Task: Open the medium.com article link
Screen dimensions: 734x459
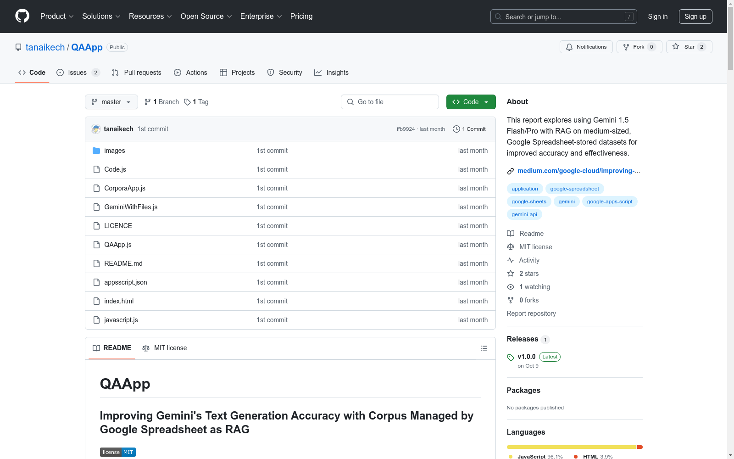Action: (579, 171)
